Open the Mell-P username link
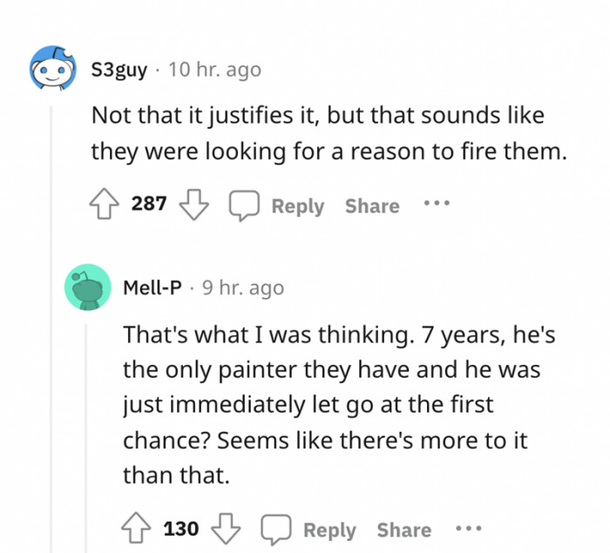 [152, 287]
